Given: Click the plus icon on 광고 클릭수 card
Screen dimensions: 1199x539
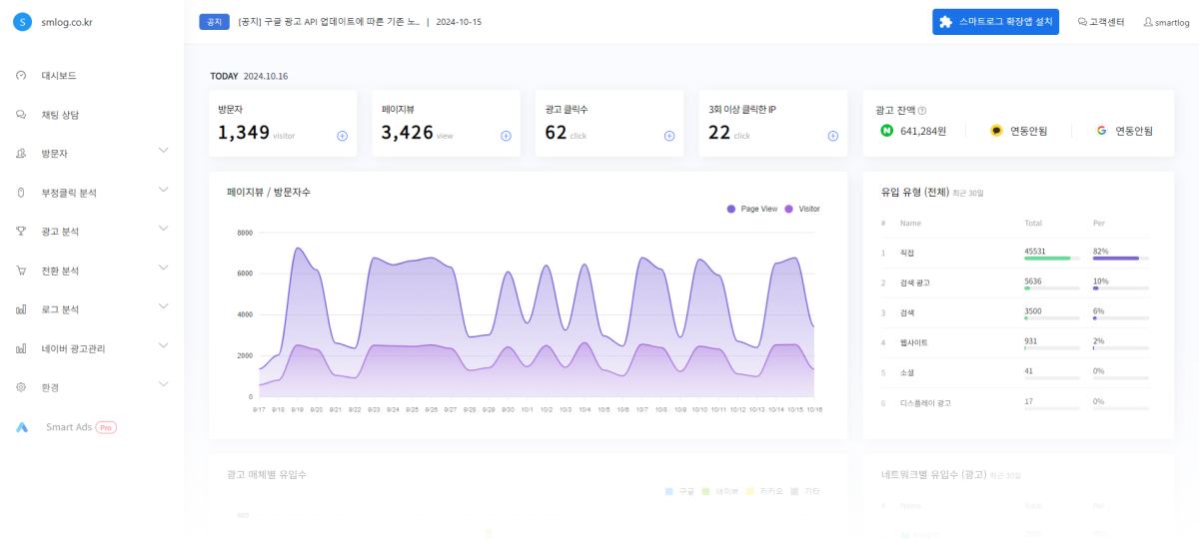Looking at the screenshot, I should 669,136.
